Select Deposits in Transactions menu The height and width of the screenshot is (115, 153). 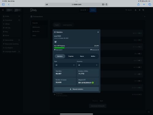39,23
